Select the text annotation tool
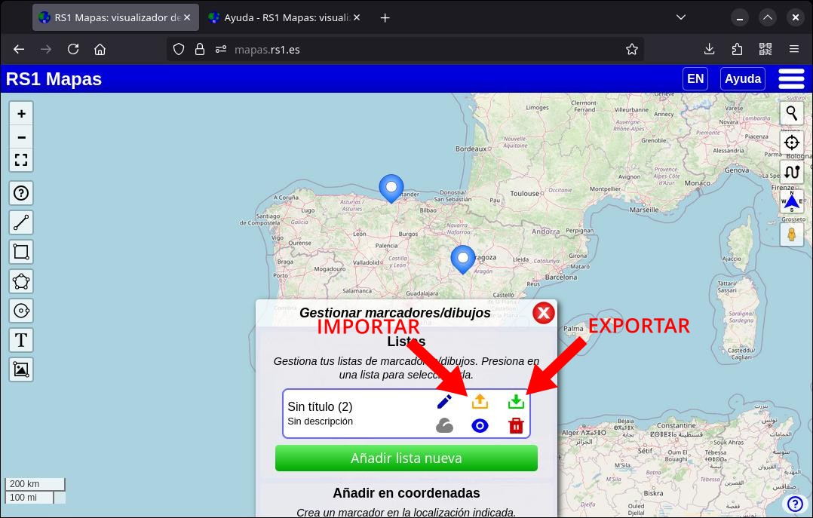 21,340
